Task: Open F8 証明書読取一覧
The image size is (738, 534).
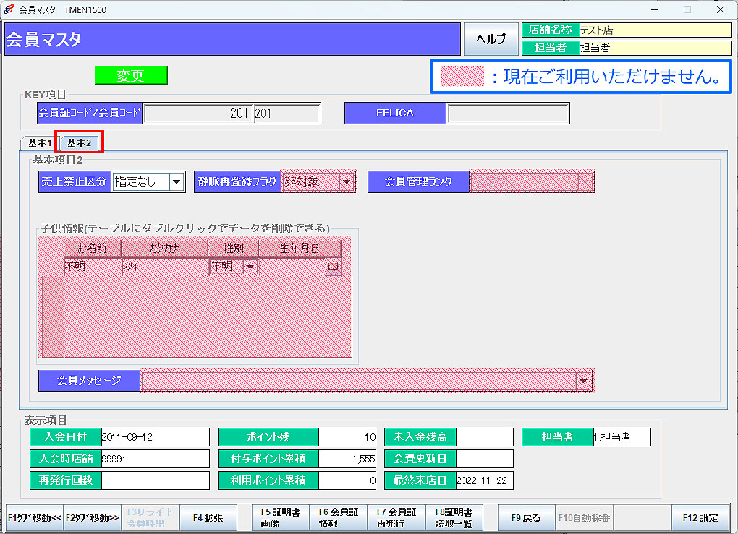Action: pyautogui.click(x=454, y=518)
